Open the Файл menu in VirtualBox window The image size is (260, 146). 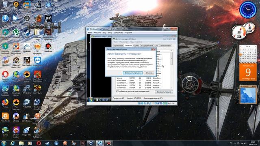pyautogui.click(x=90, y=33)
